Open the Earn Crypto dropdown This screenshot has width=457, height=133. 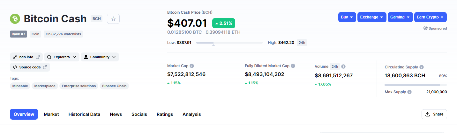(x=431, y=17)
